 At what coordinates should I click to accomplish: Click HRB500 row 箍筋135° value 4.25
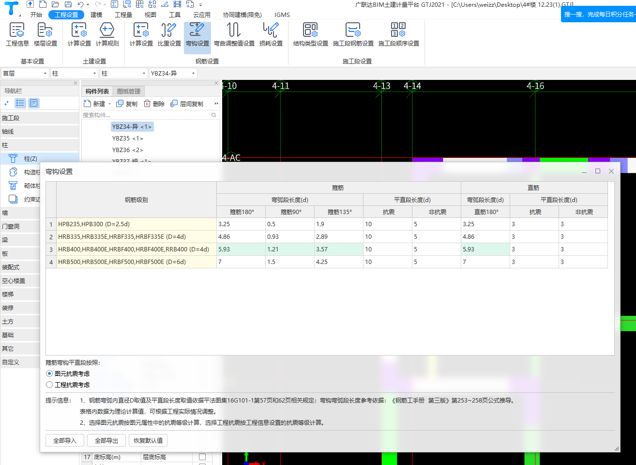(x=339, y=262)
